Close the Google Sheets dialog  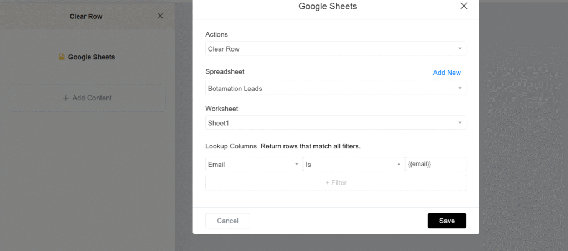[x=464, y=6]
